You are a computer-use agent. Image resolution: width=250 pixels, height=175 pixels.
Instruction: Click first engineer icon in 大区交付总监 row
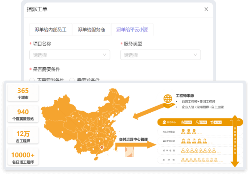[183, 131]
